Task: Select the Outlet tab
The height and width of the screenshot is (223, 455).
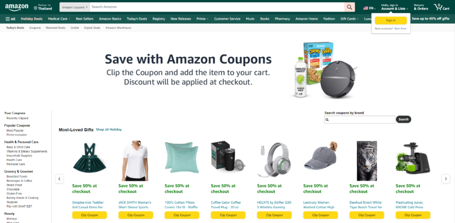Action: point(75,28)
